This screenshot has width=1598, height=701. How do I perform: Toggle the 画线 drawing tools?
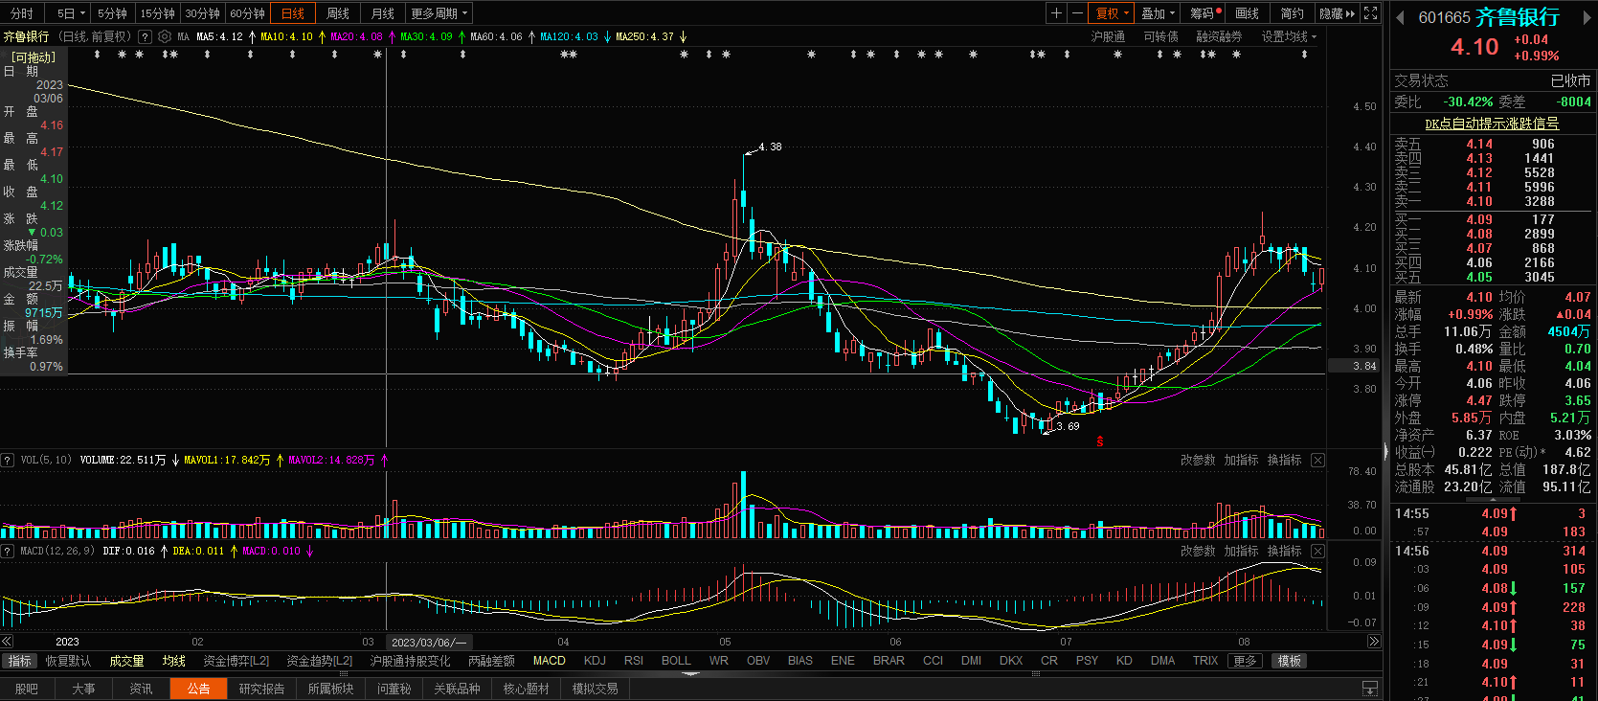coord(1247,13)
